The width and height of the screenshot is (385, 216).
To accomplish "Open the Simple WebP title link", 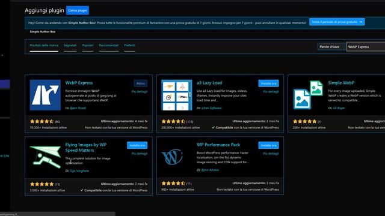I will (341, 83).
